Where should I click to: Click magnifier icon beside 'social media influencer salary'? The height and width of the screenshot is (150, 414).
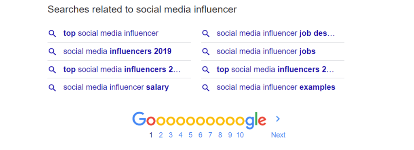tap(52, 88)
